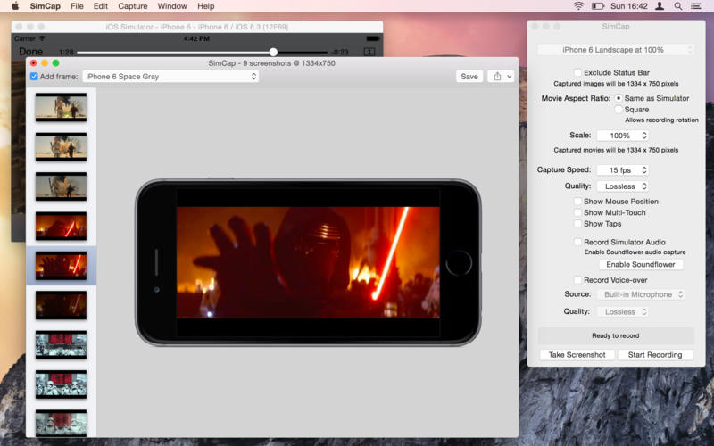The width and height of the screenshot is (714, 446).
Task: Uncheck the Add frame checkbox
Action: pyautogui.click(x=34, y=77)
